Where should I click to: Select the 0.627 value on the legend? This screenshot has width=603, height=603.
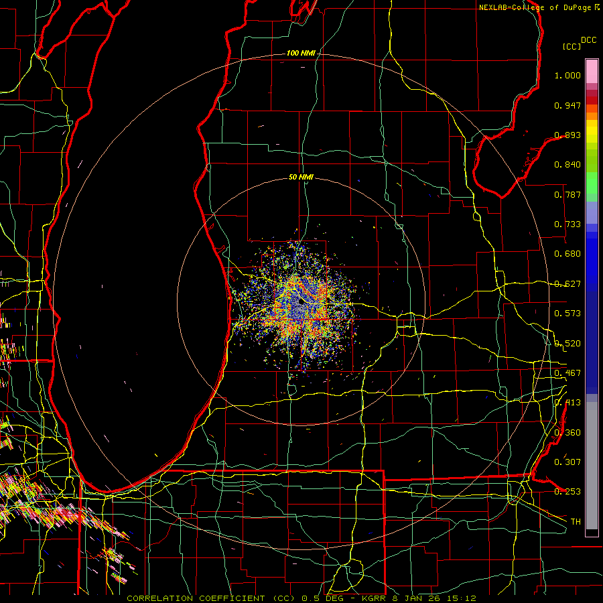click(x=567, y=284)
